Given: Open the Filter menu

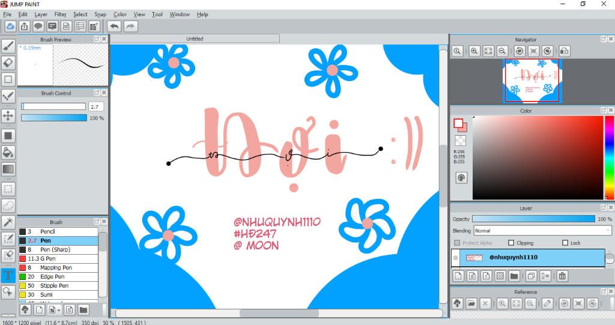Looking at the screenshot, I should pyautogui.click(x=60, y=14).
